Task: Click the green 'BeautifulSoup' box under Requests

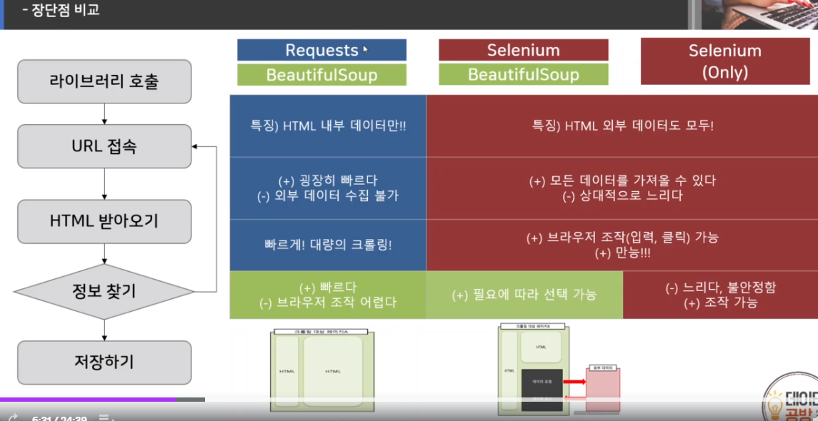Action: tap(322, 74)
